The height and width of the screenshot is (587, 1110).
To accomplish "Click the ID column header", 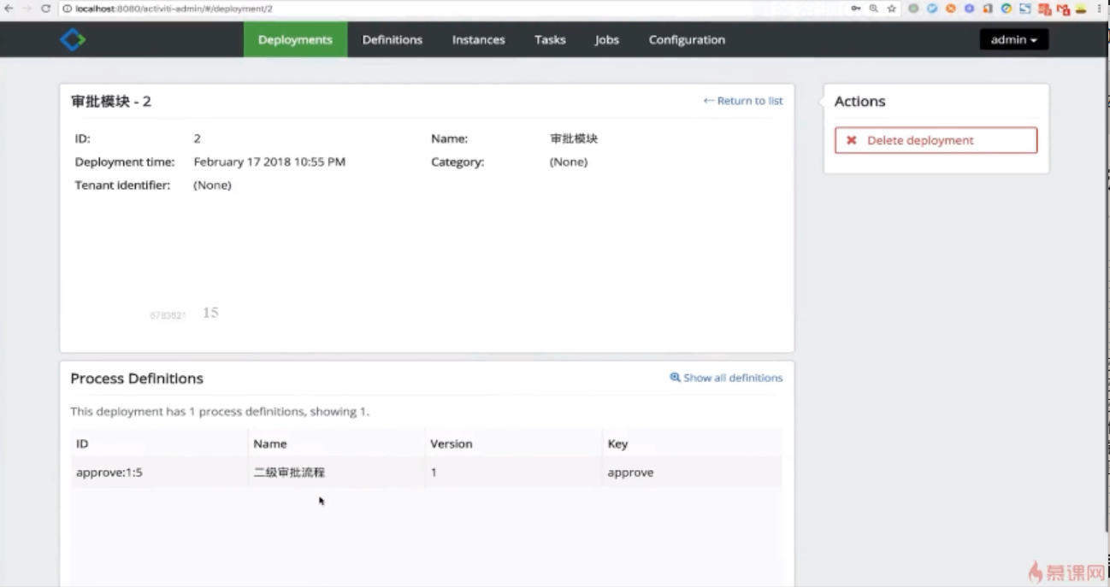I will click(x=82, y=443).
